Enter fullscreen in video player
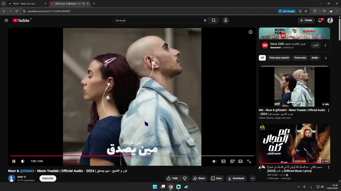 (x=249, y=161)
